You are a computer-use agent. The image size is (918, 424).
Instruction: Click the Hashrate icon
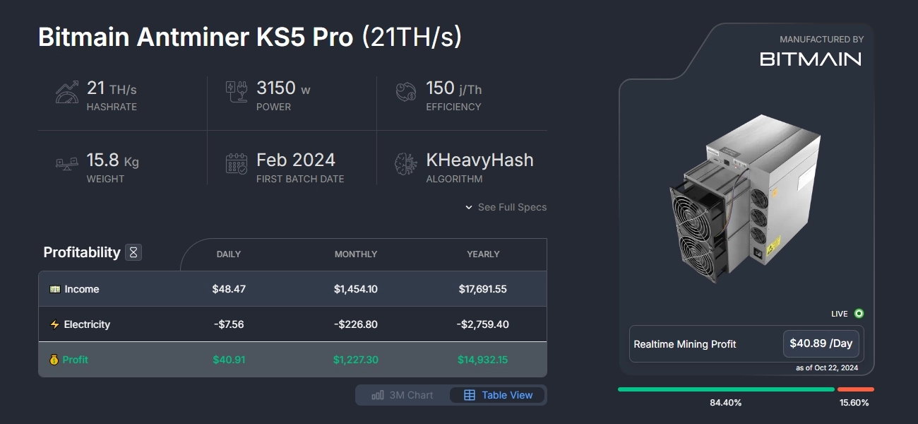[x=66, y=90]
